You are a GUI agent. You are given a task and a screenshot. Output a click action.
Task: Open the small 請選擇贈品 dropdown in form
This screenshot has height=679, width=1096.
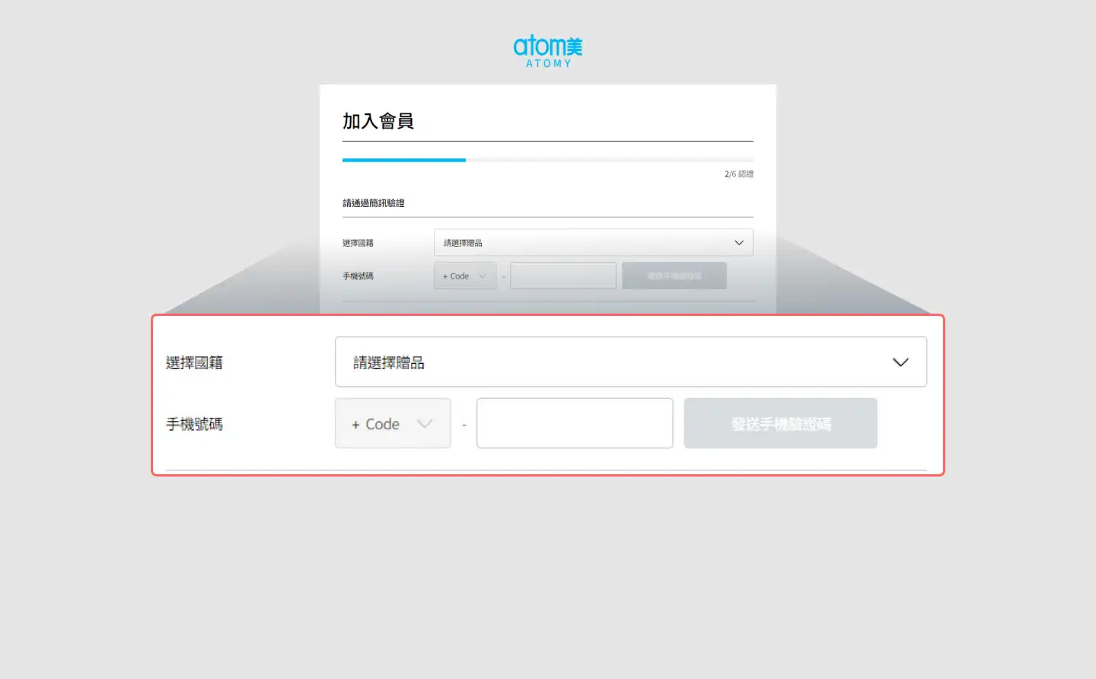[592, 243]
